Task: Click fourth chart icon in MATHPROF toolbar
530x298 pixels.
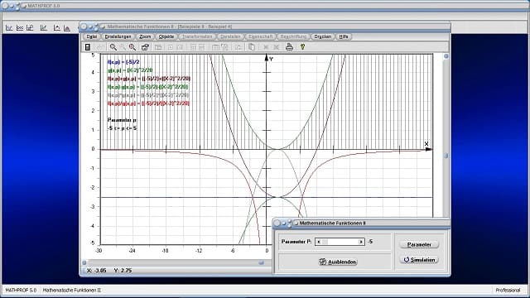Action: pyautogui.click(x=44, y=27)
